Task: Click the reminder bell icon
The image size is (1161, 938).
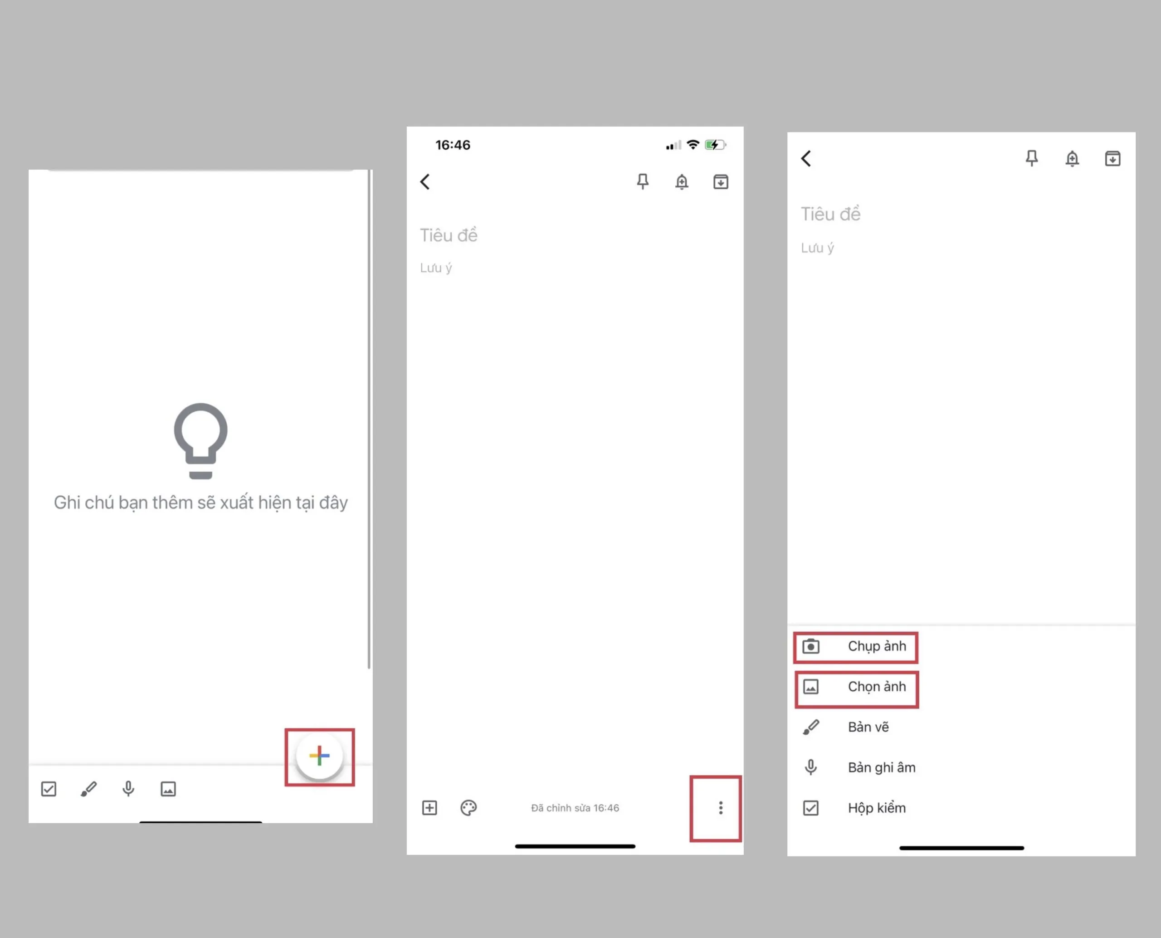Action: 683,182
